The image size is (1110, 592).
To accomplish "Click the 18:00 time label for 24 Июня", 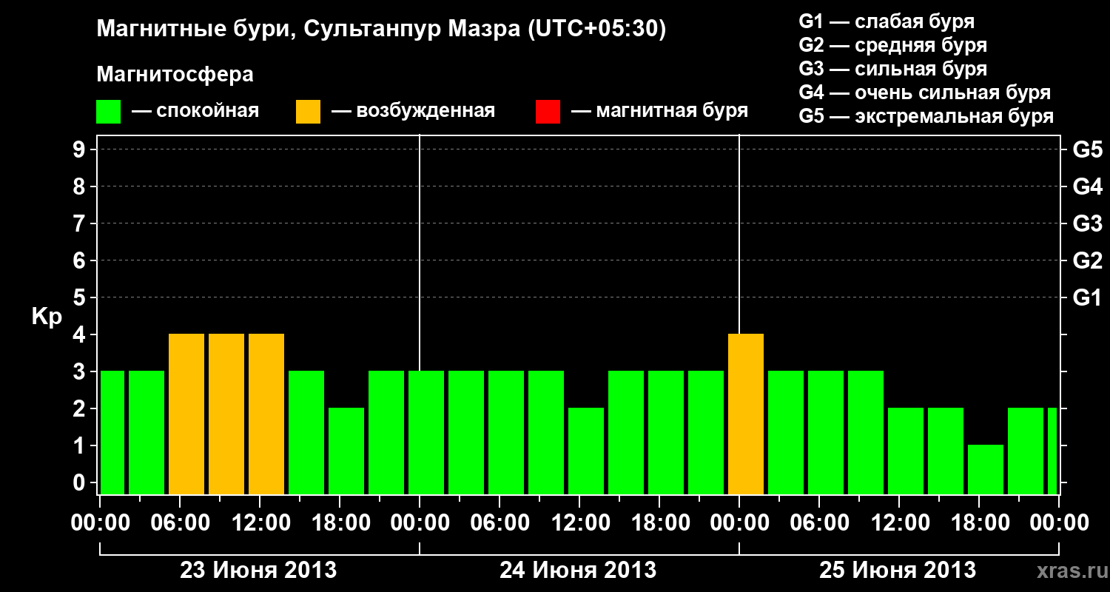I will click(x=660, y=522).
